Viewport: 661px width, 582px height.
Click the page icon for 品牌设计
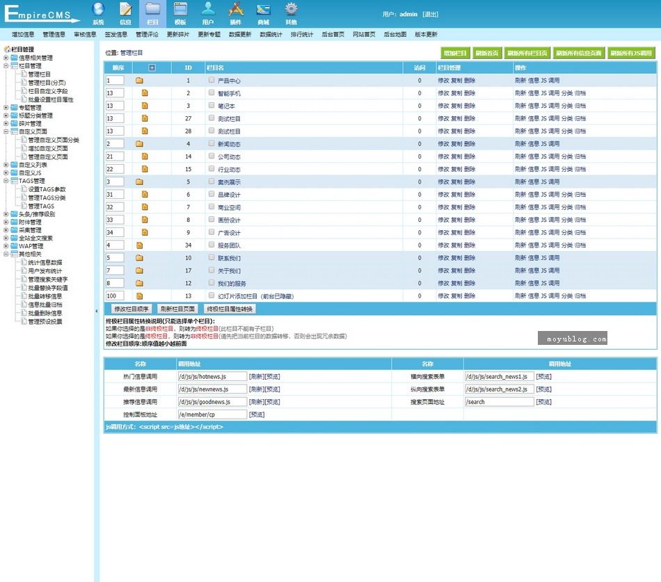pos(145,194)
